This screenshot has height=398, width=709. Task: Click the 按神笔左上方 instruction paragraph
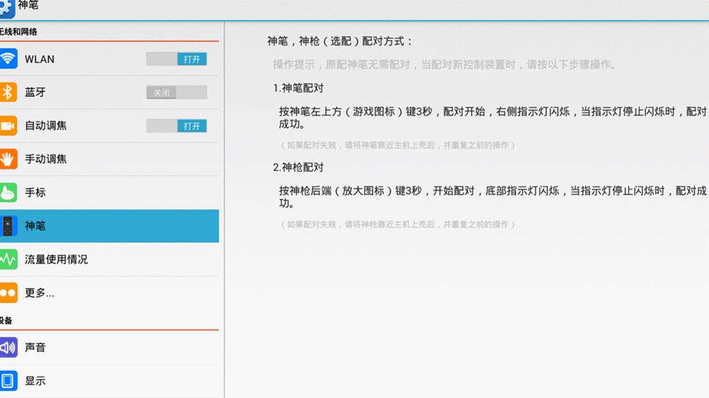coord(493,118)
